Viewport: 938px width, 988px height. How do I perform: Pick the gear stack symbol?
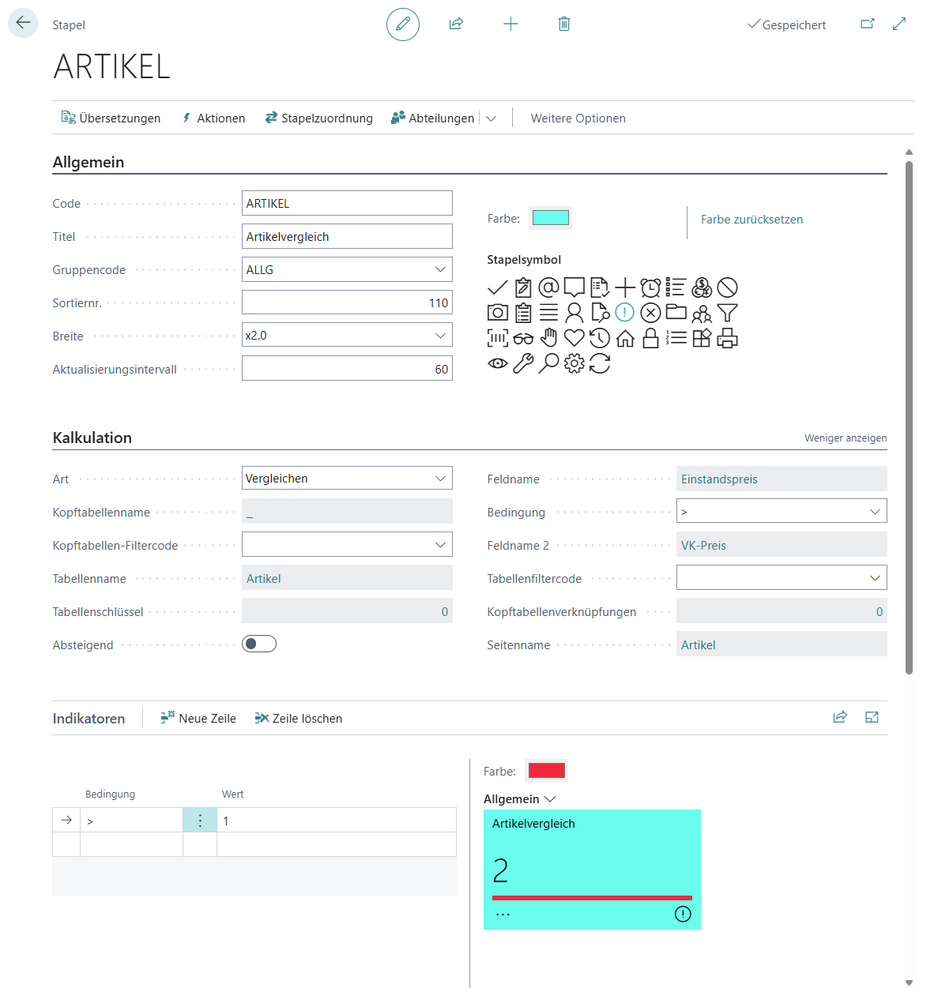(x=574, y=363)
